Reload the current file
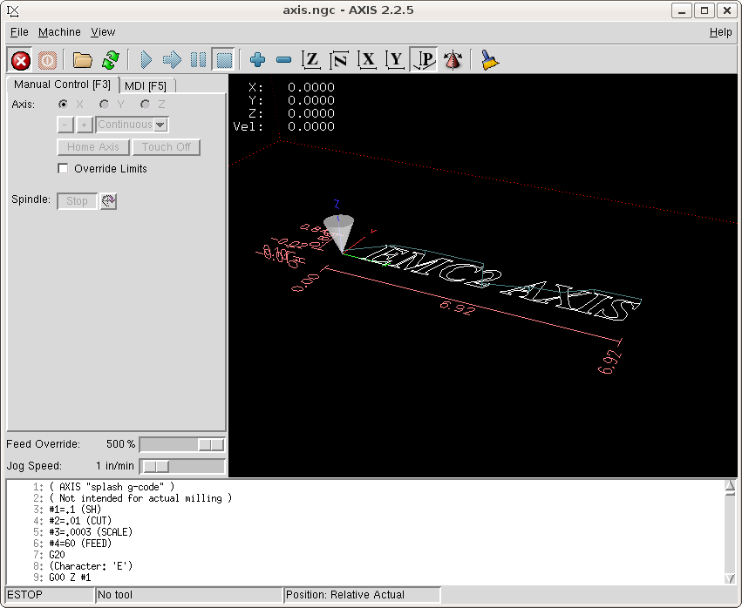 111,60
